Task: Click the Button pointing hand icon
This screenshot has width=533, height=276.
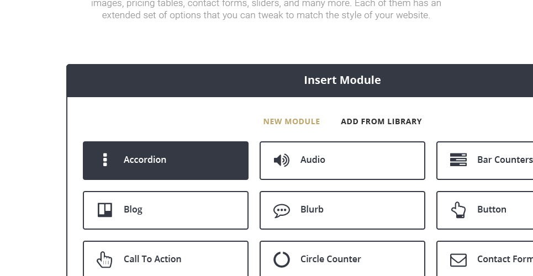Action: pyautogui.click(x=458, y=210)
